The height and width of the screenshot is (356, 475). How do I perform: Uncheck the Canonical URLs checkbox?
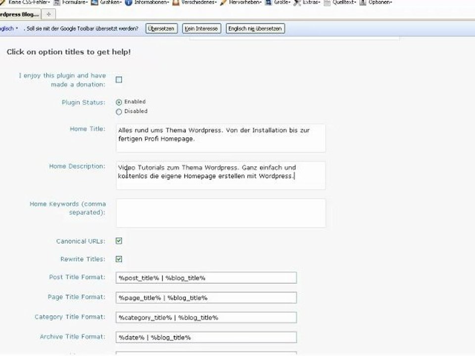click(x=119, y=241)
